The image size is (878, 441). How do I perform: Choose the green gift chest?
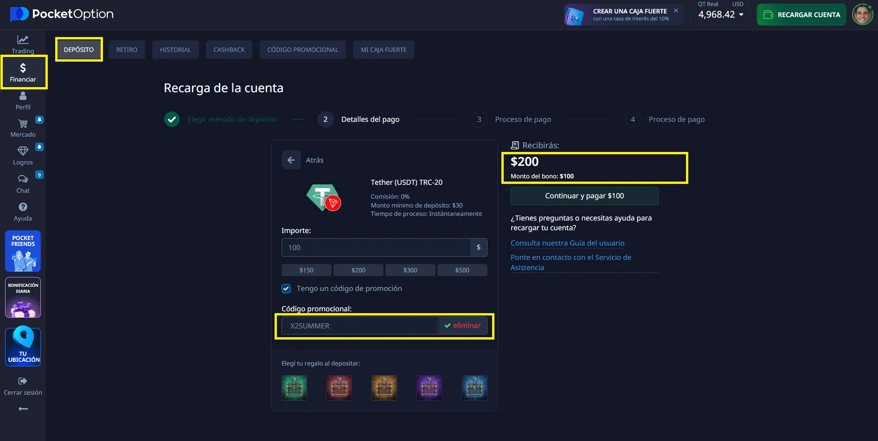294,388
